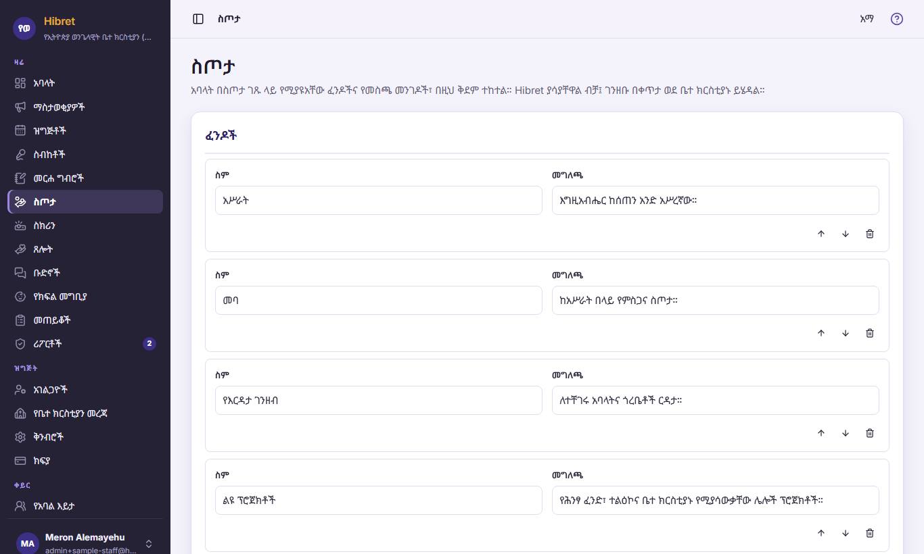The height and width of the screenshot is (554, 924).
Task: Click the Hibret church logo avatar
Action: (x=24, y=28)
